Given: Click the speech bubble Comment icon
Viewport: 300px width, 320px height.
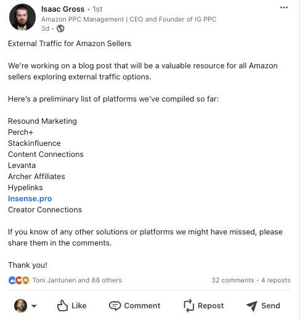Looking at the screenshot, I should point(115,306).
